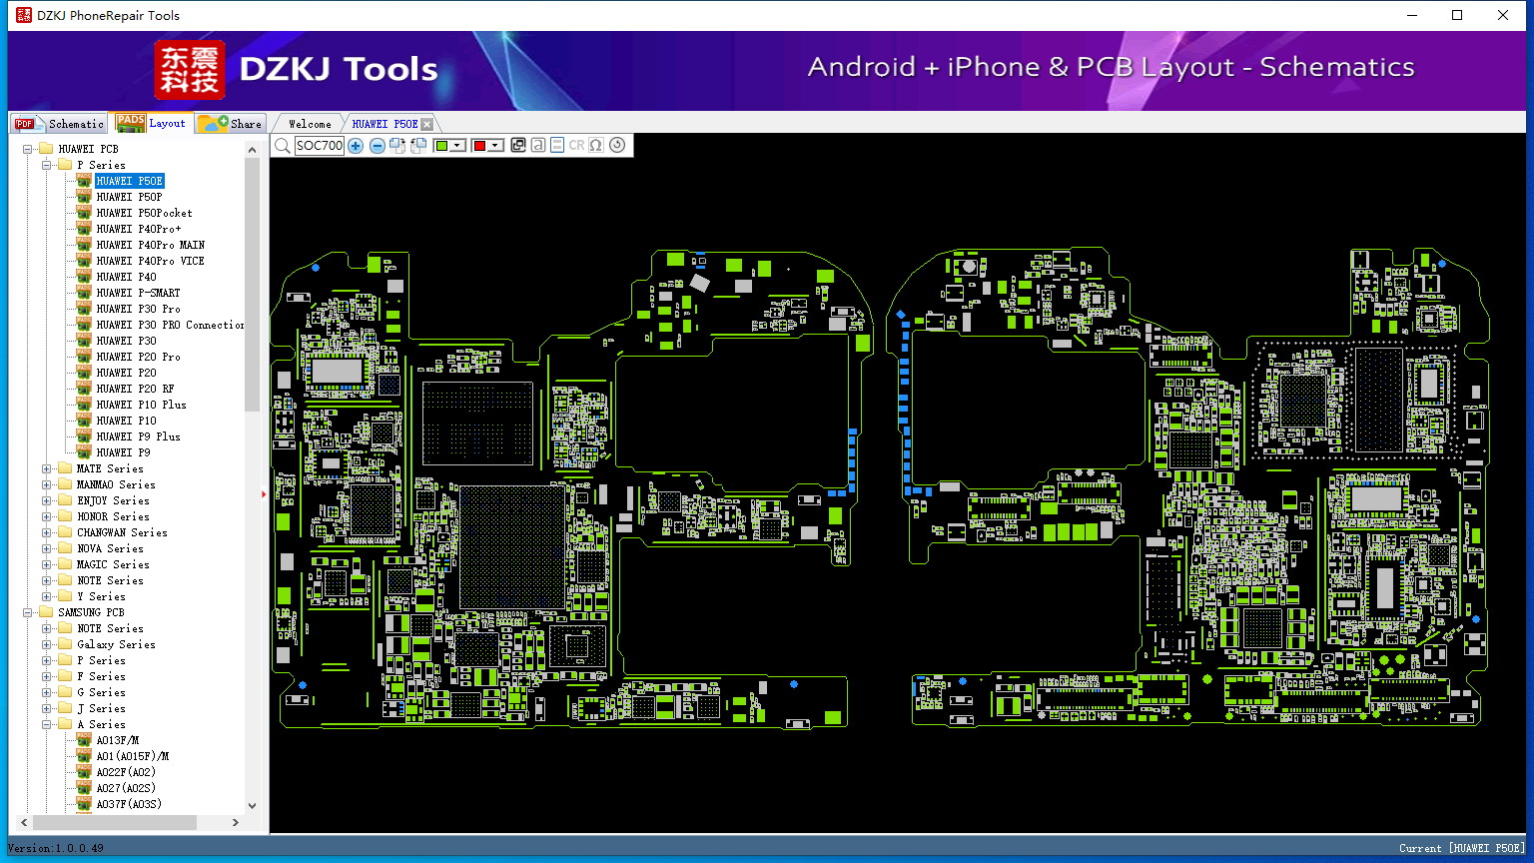Click the magnifier search icon
The height and width of the screenshot is (863, 1534).
coord(283,146)
